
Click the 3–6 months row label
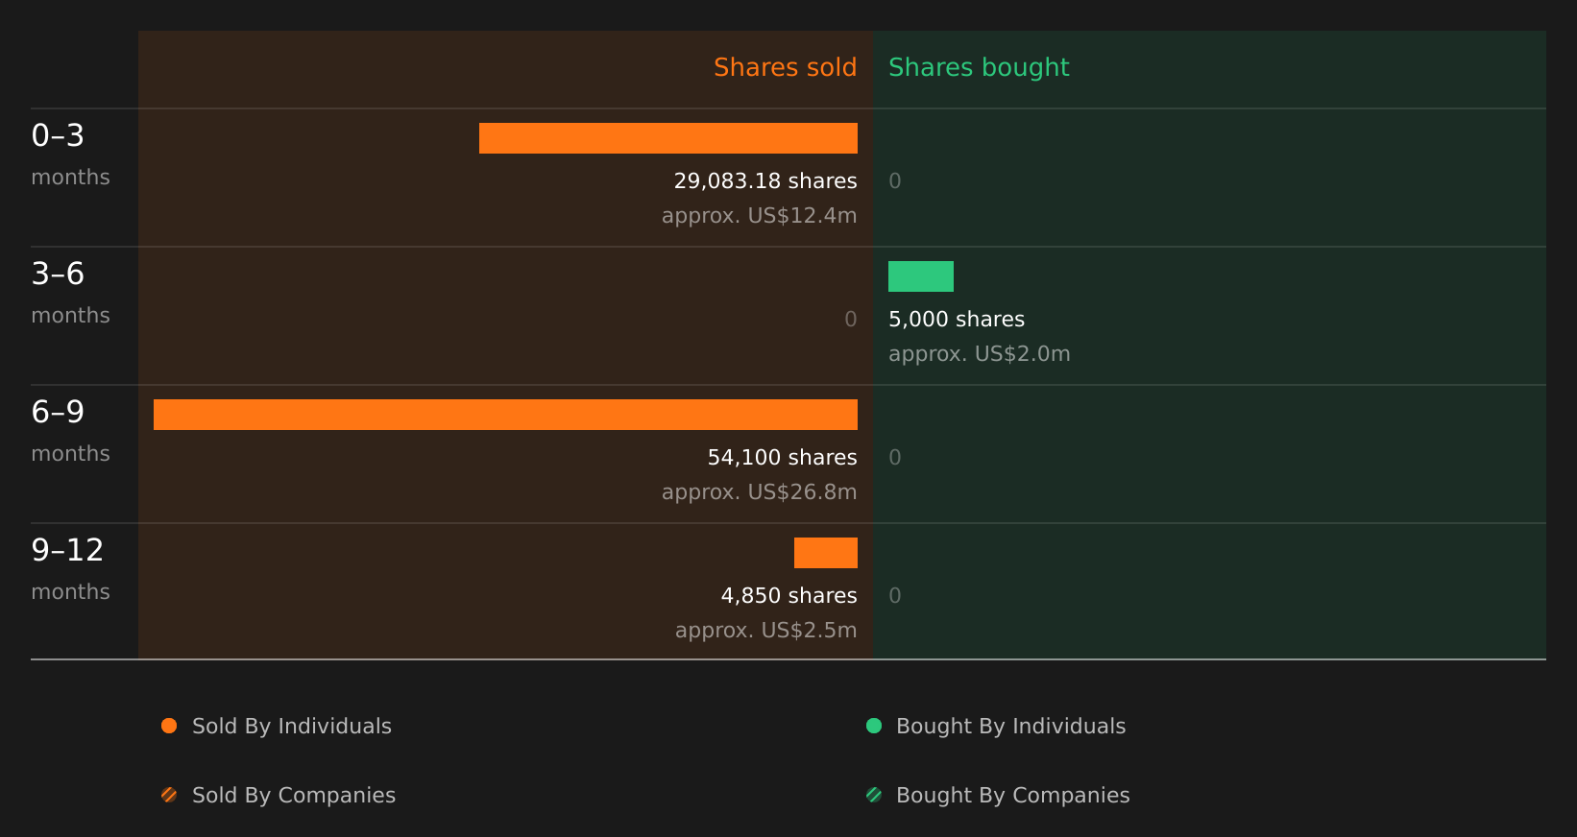click(x=70, y=293)
